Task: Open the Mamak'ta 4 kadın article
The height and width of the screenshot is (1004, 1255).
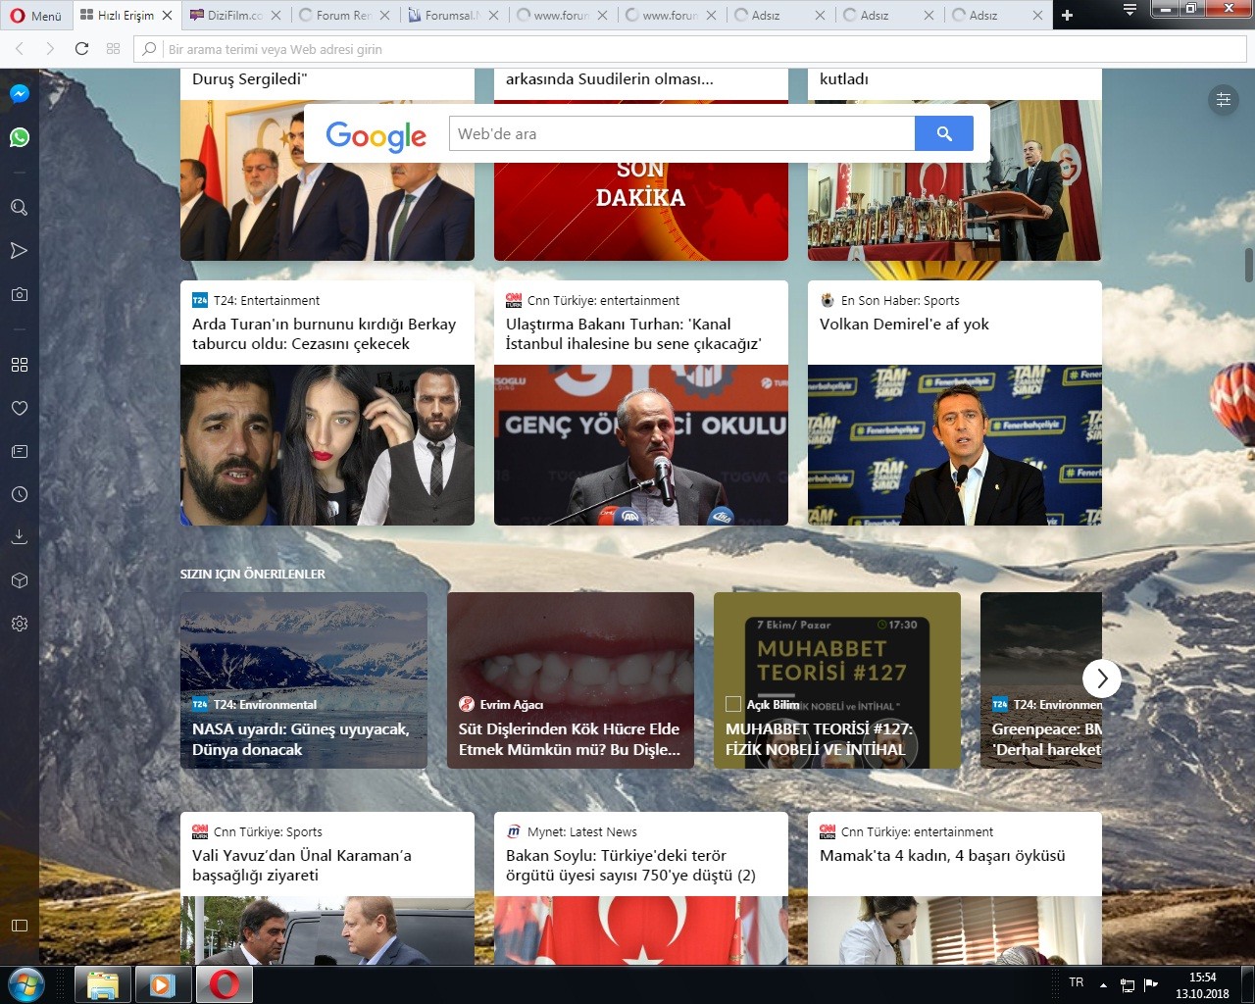Action: click(942, 856)
